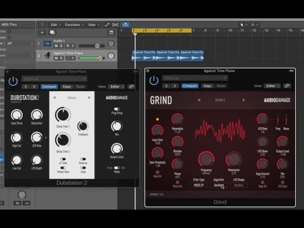Screen dimensions: 304x228
Task: Click Paste button in Dubstation 2 window
Action: tap(80, 87)
